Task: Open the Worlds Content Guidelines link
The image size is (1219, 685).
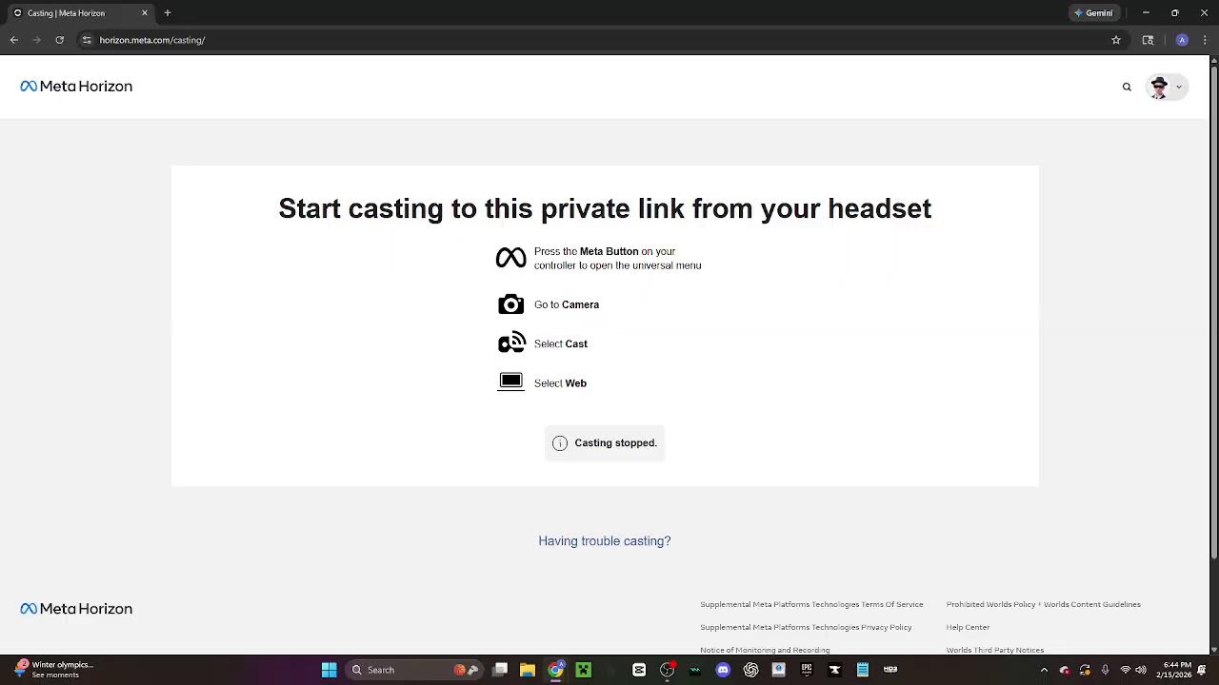Action: tap(1092, 604)
